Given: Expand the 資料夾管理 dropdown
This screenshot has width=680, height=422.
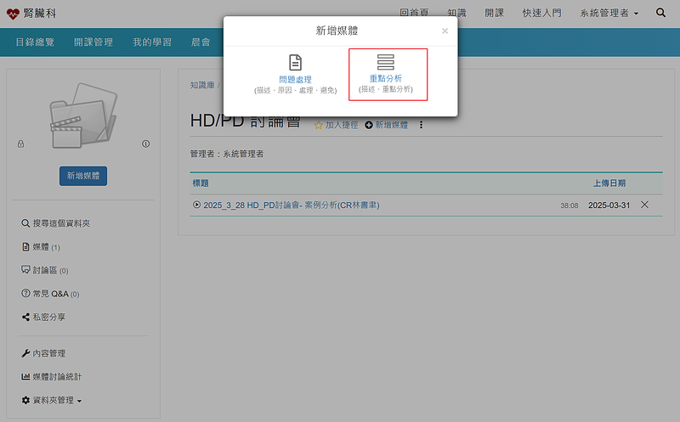Looking at the screenshot, I should 56,400.
